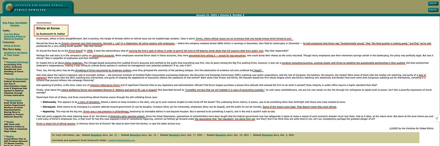Open Anything in the Name of Their Cause
This screenshot has height=146, width=440.
(16, 54)
